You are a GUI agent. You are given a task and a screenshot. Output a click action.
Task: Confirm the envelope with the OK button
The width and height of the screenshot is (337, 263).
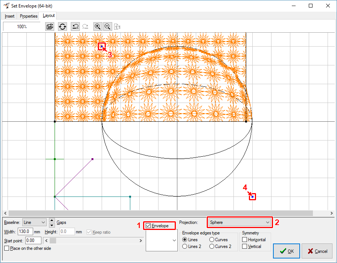point(286,251)
